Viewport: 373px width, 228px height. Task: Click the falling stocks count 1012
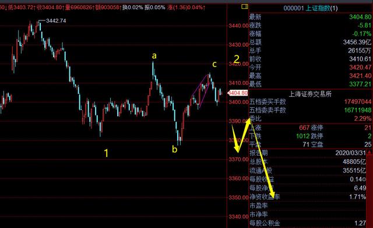[303, 136]
